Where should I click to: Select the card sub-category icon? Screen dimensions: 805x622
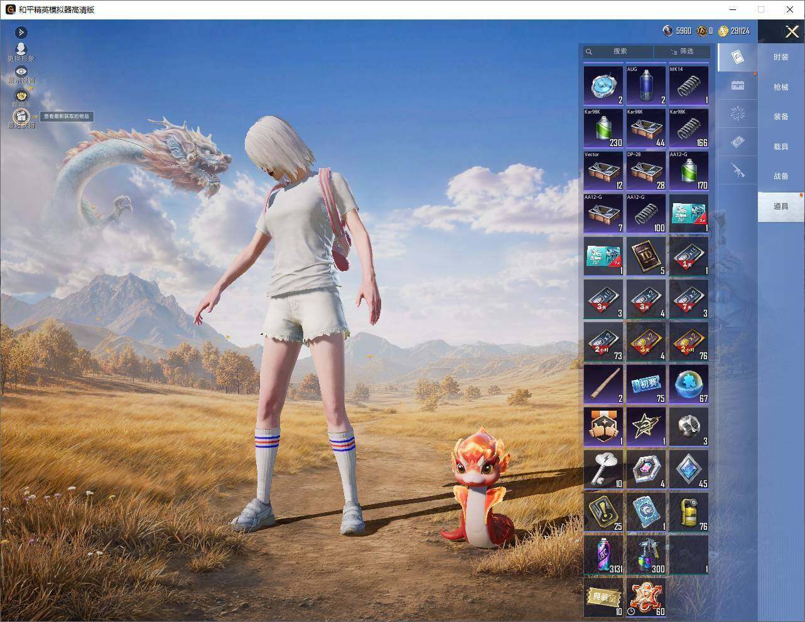(738, 58)
